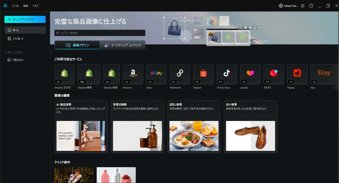Open the 編集 menu
Image resolution: width=339 pixels, height=183 pixels.
[x=26, y=6]
